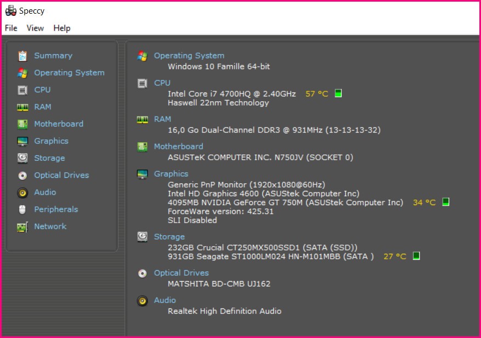Click the Operating System Windows flag icon in sidebar
Viewport: 481px width, 338px height.
[22, 73]
